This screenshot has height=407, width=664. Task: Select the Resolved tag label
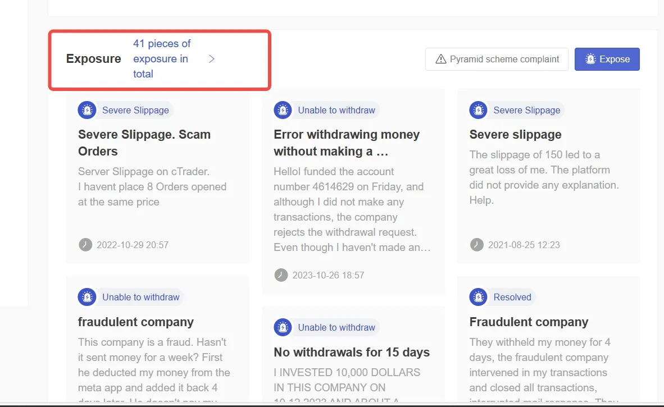[x=512, y=297]
